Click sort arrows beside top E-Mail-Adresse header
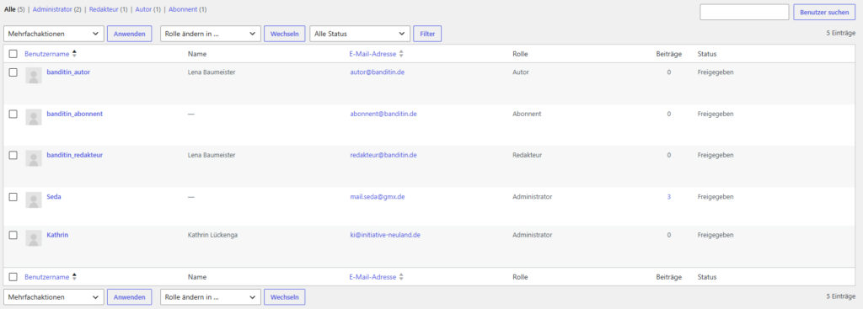Screen dimensions: 863x309 click(401, 54)
